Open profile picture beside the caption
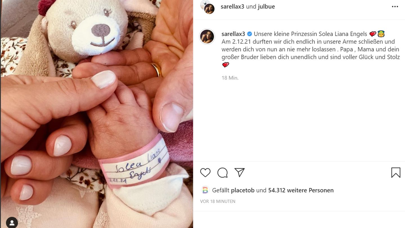This screenshot has height=228, width=405. click(x=207, y=37)
